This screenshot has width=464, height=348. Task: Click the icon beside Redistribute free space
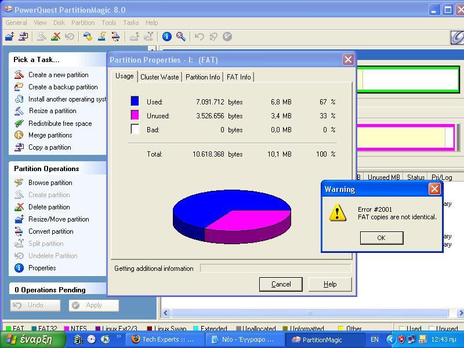pyautogui.click(x=19, y=123)
